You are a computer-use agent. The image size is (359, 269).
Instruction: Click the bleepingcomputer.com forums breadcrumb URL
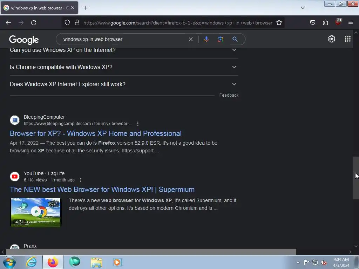point(77,124)
